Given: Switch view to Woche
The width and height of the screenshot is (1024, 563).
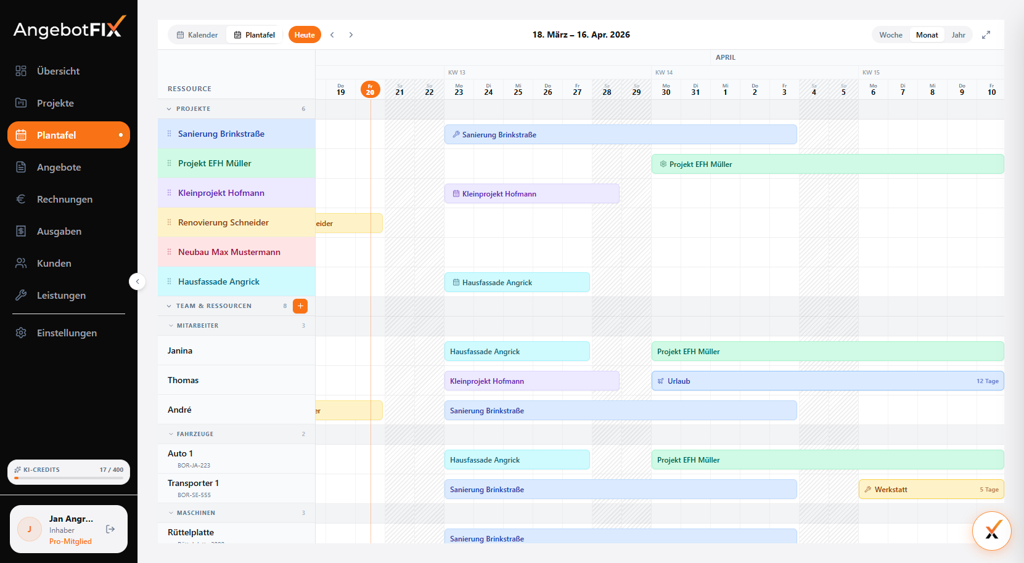Looking at the screenshot, I should point(890,35).
